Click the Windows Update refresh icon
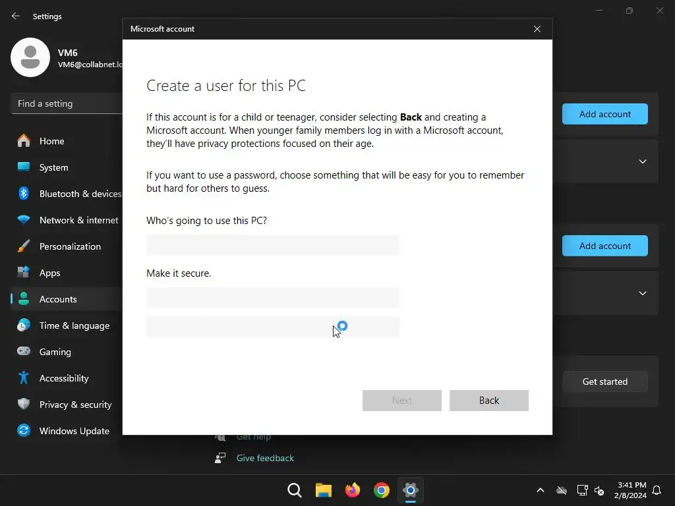This screenshot has width=675, height=506. point(24,430)
